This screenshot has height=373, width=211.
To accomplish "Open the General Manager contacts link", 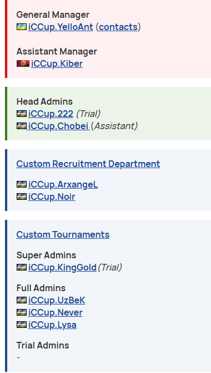I will coord(118,27).
